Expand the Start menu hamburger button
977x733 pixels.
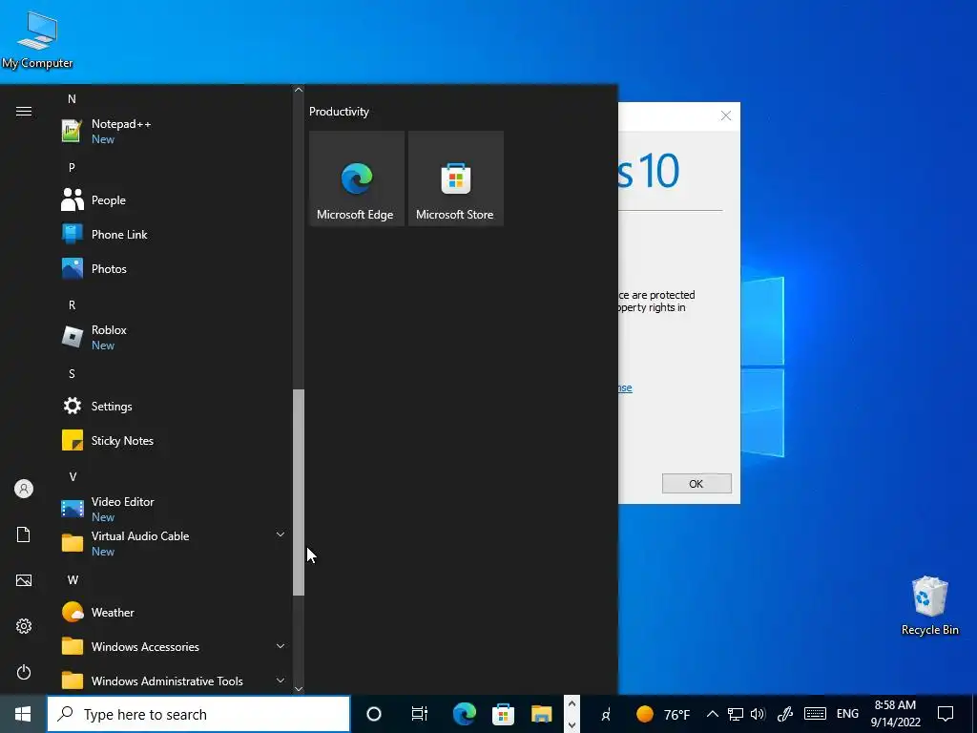tap(24, 112)
